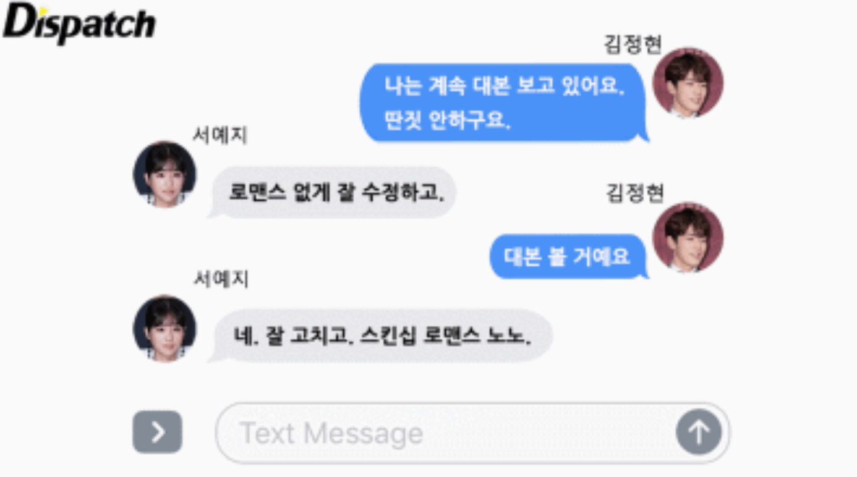Click 서예지 name above '로맨스 없게' bubble

click(220, 135)
